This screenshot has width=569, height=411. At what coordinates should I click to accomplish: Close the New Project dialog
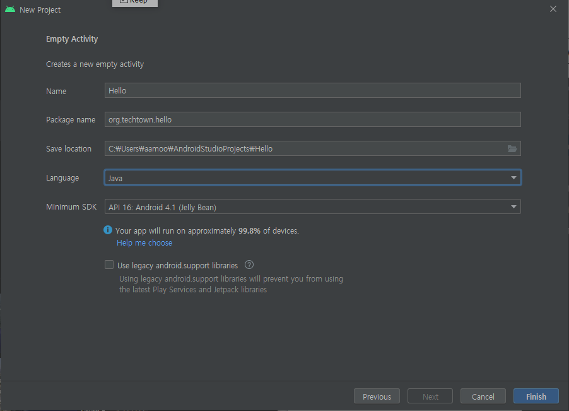pos(553,9)
